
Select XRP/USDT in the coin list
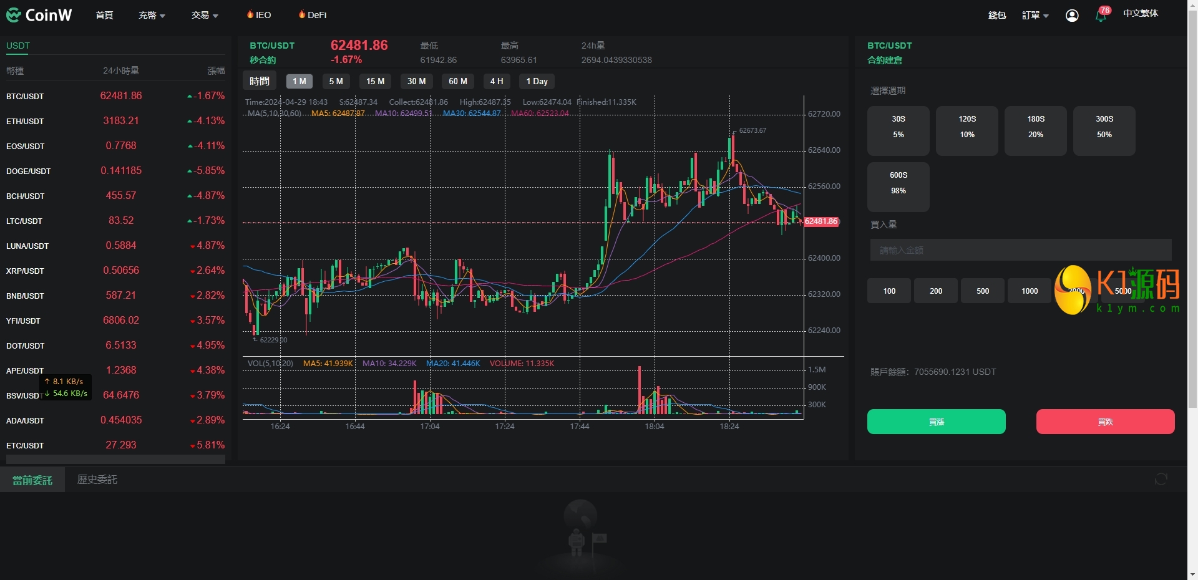[x=115, y=271]
